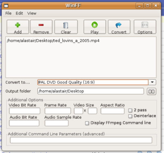164x153 pixels.
Task: Toggle the Deinterlace checkbox
Action: point(130,116)
